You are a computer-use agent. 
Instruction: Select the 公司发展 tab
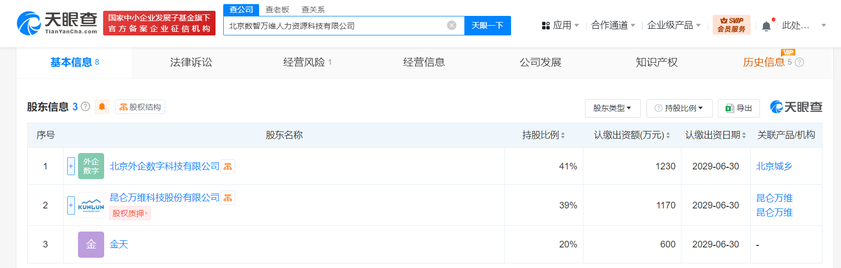tap(540, 63)
